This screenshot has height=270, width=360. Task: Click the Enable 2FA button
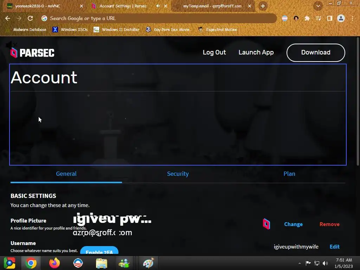pyautogui.click(x=99, y=251)
